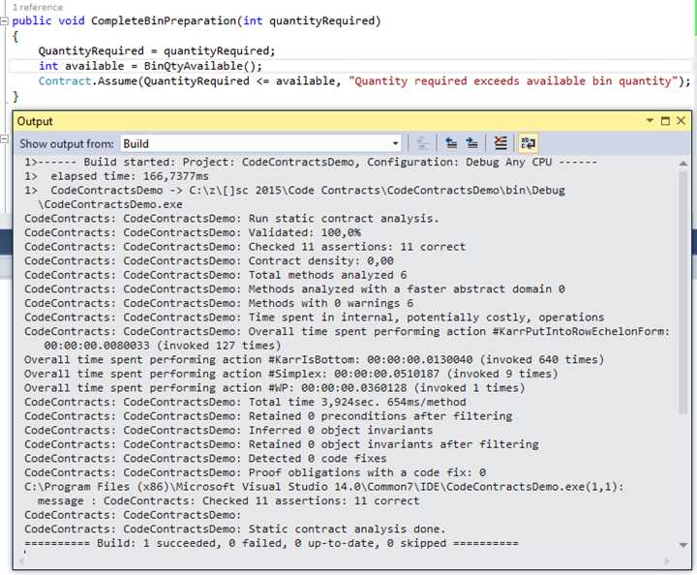Screen dimensions: 697x575
Task: Select the 'Inferred 0 object invariants' line
Action: [x=228, y=430]
